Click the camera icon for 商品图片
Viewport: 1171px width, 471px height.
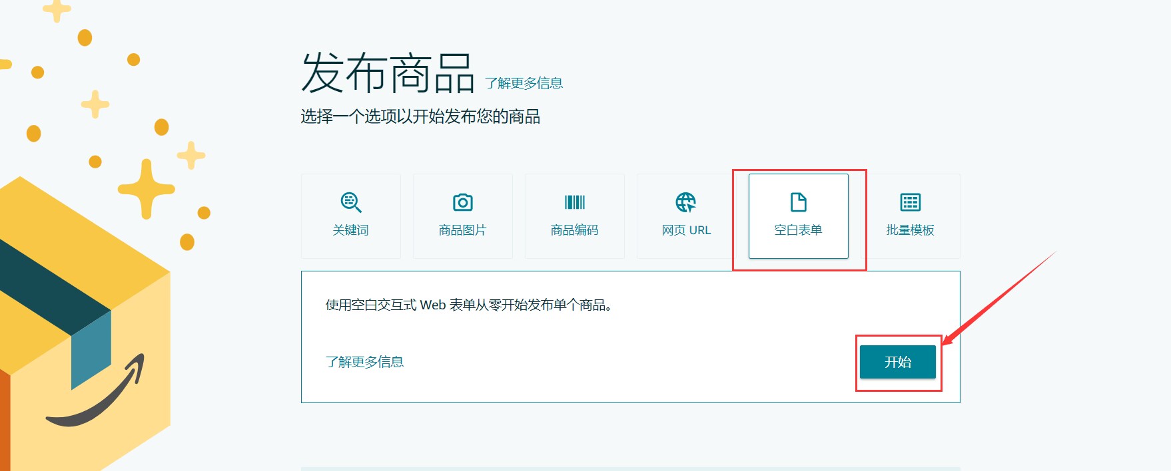tap(462, 202)
